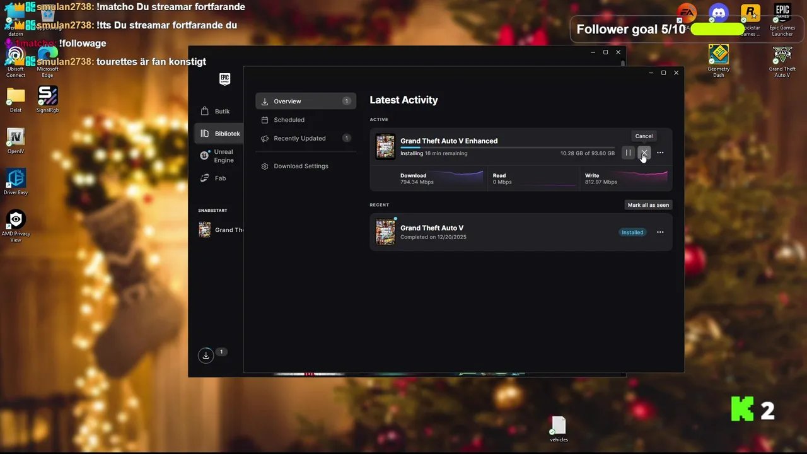Open the Ubisoft Connect desktop icon

click(x=16, y=62)
